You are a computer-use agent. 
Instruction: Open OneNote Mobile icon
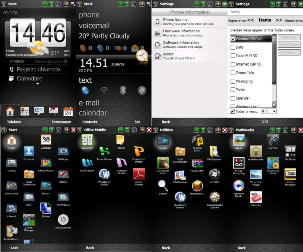tap(121, 163)
